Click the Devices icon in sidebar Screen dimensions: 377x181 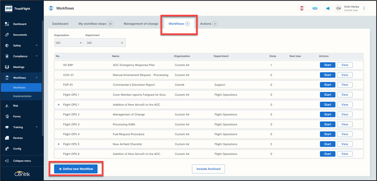7,138
